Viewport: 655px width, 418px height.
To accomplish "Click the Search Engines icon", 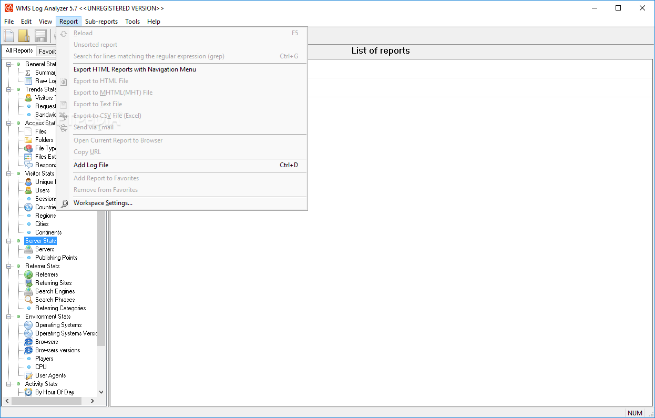I will pos(28,291).
